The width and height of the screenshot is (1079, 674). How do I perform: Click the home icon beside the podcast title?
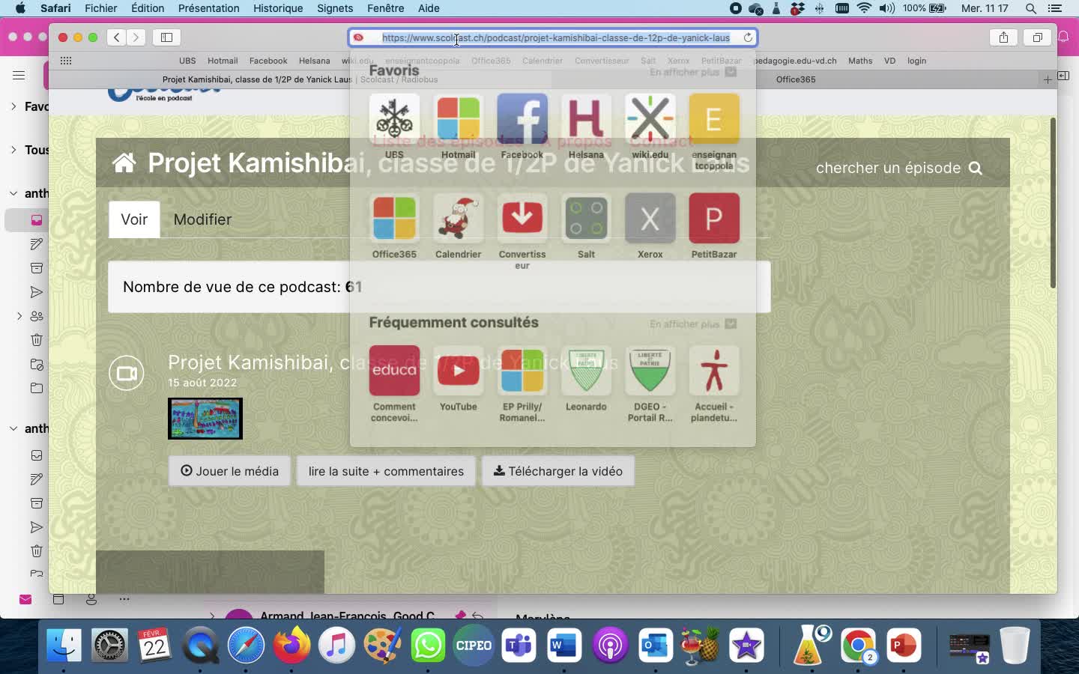coord(124,163)
